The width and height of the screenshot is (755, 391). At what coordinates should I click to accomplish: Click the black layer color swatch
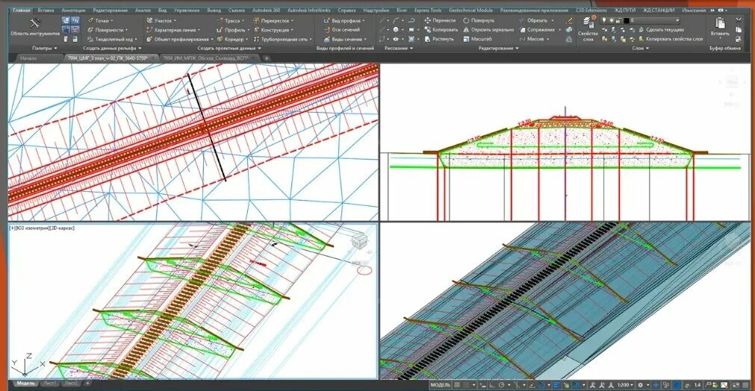[626, 21]
